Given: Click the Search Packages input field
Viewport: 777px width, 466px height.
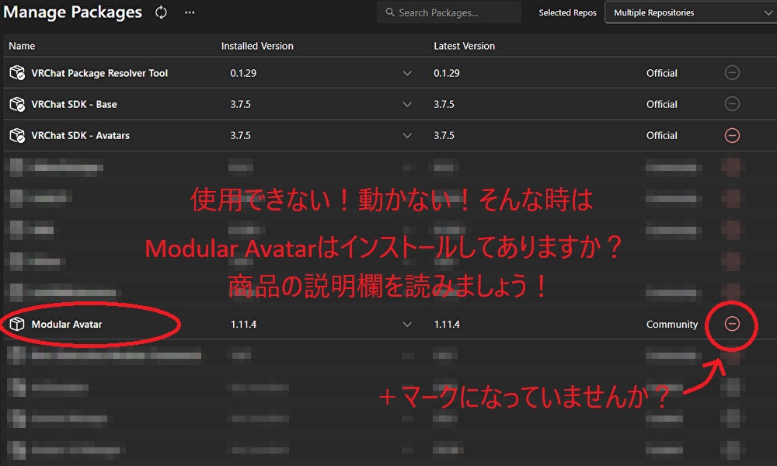Looking at the screenshot, I should coord(449,12).
